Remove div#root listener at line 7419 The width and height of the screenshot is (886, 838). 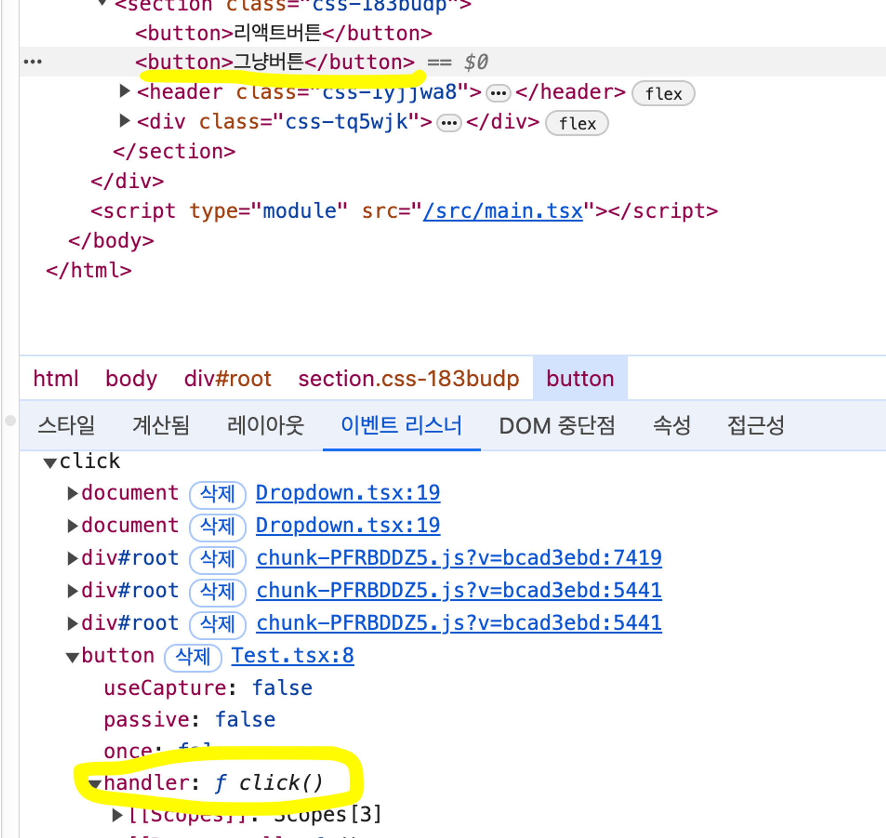[218, 560]
